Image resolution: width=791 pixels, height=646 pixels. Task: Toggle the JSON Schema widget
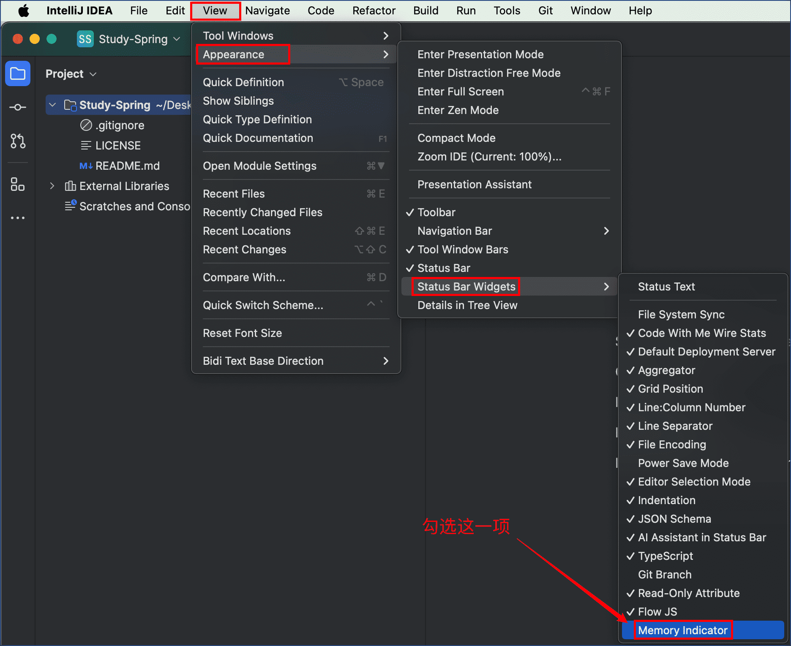point(703,519)
